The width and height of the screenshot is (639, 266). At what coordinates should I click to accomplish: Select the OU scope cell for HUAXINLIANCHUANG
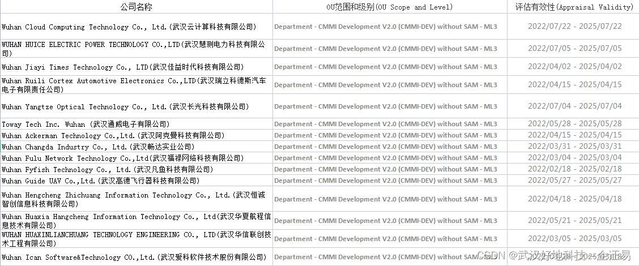click(390, 239)
